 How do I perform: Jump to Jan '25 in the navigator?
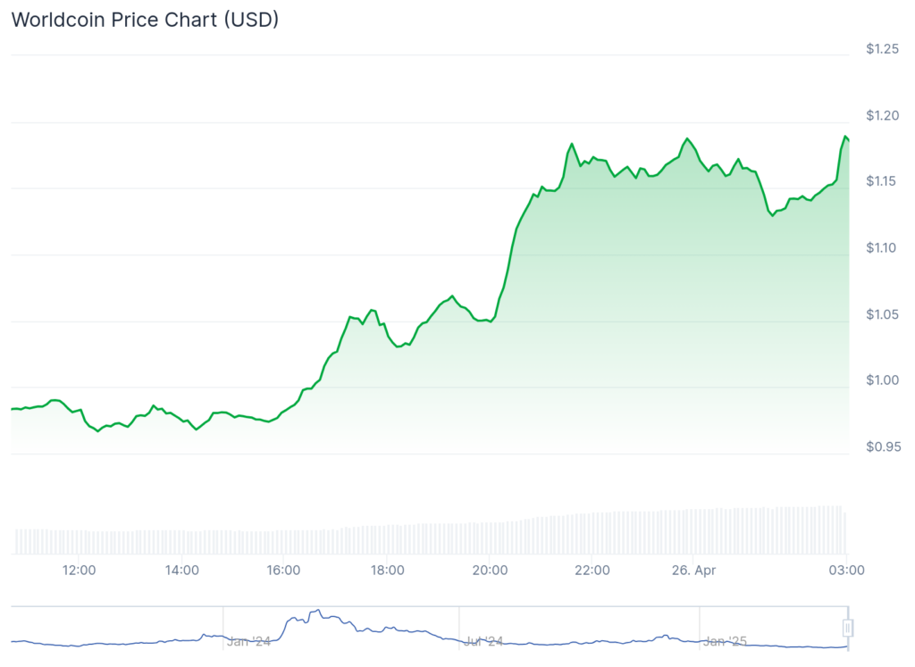point(725,641)
